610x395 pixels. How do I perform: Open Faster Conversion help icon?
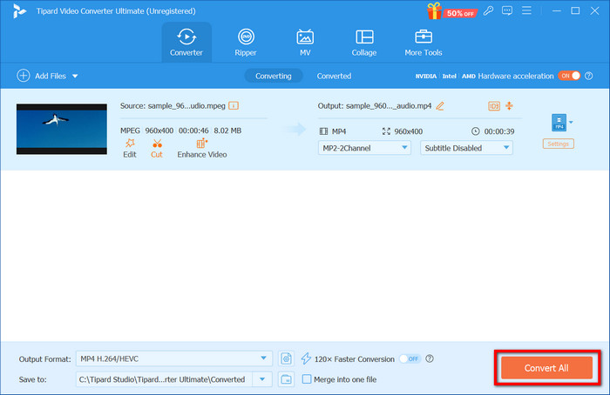click(430, 358)
